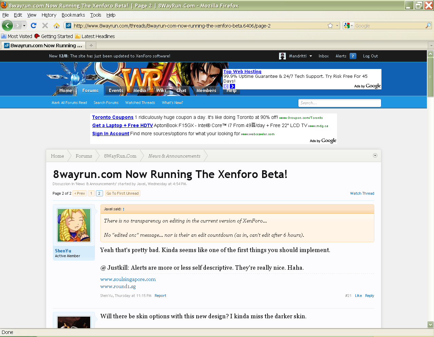Go to the Events site tab
The height and width of the screenshot is (337, 434).
click(x=116, y=90)
